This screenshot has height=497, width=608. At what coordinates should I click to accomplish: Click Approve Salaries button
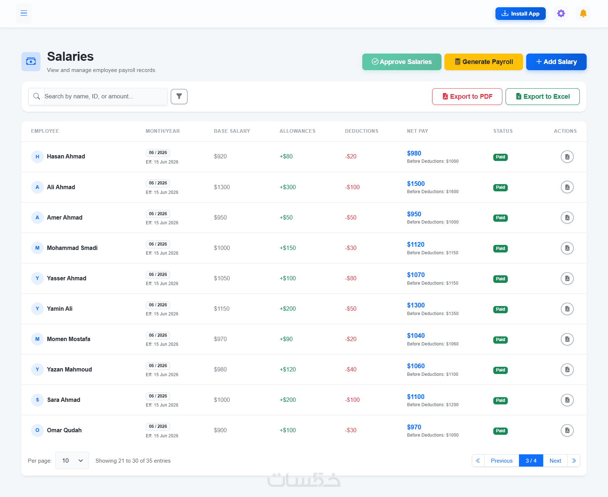(x=402, y=62)
